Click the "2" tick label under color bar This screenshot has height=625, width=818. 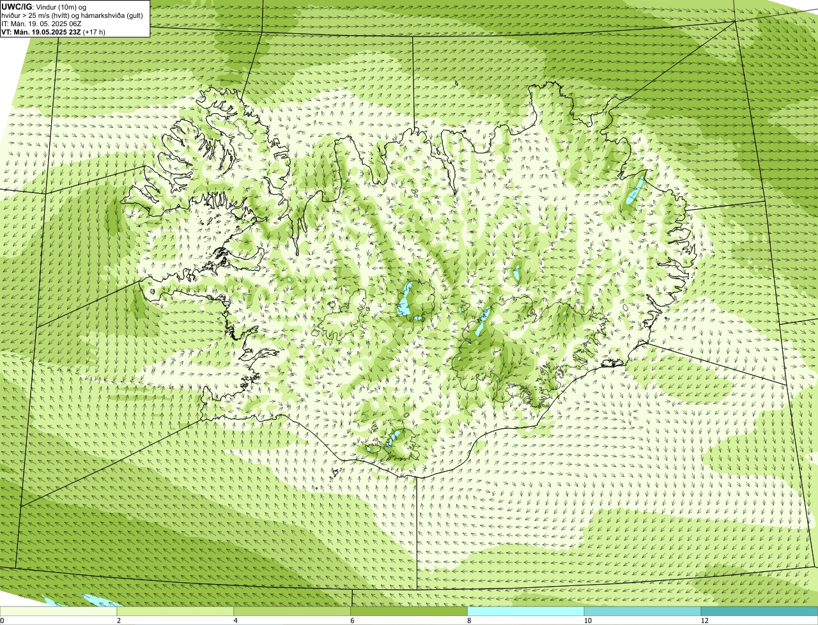[118, 621]
